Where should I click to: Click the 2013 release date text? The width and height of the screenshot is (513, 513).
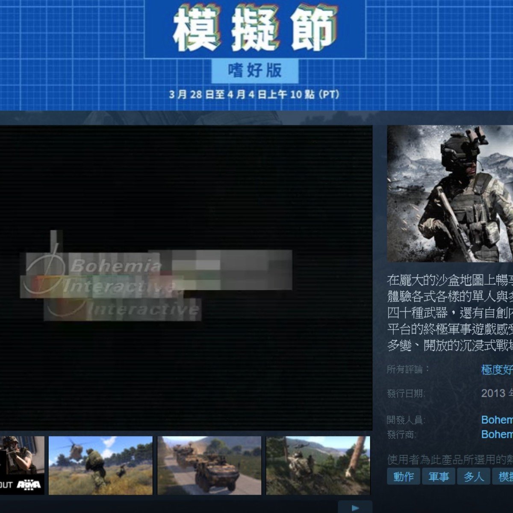(x=497, y=393)
